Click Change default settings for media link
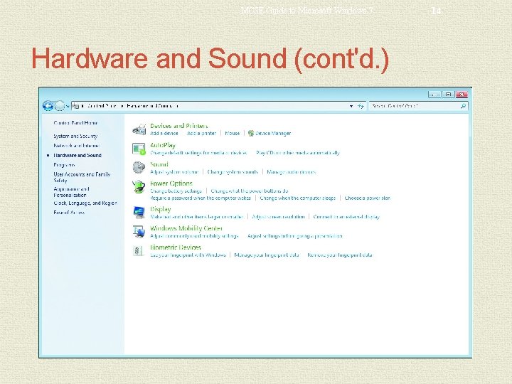512x384 pixels. [x=198, y=152]
